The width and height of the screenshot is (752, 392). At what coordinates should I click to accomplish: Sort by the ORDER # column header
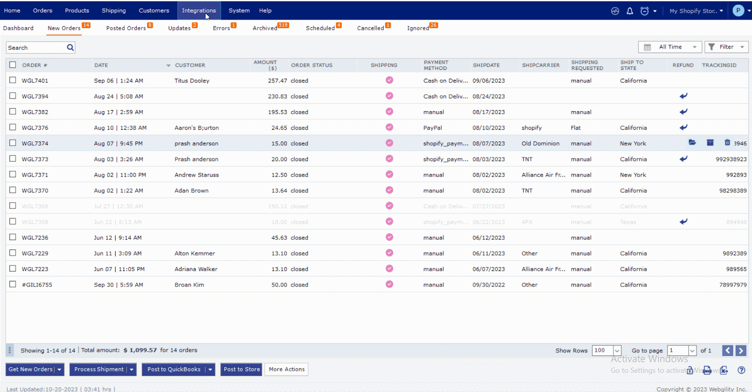[x=34, y=65]
